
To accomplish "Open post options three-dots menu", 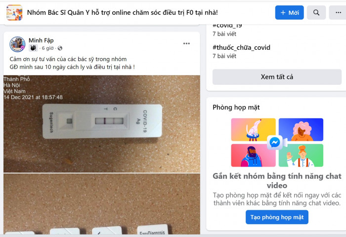I will pyautogui.click(x=186, y=43).
